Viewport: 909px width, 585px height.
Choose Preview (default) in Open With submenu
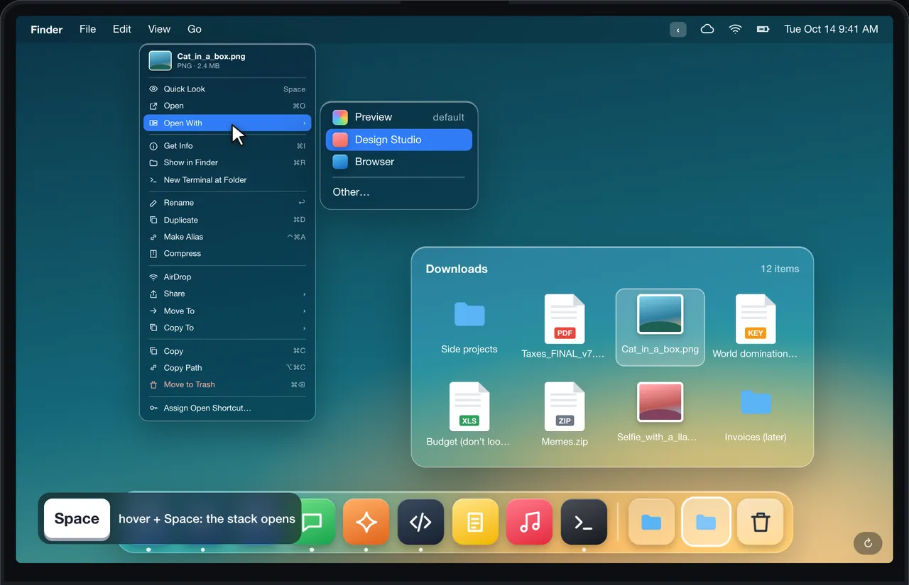coord(399,117)
